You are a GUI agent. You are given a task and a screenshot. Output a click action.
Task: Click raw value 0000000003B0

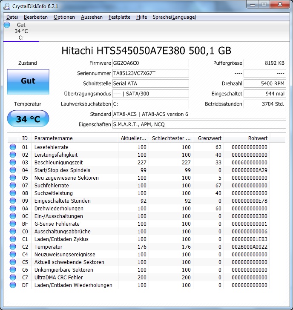click(250, 216)
